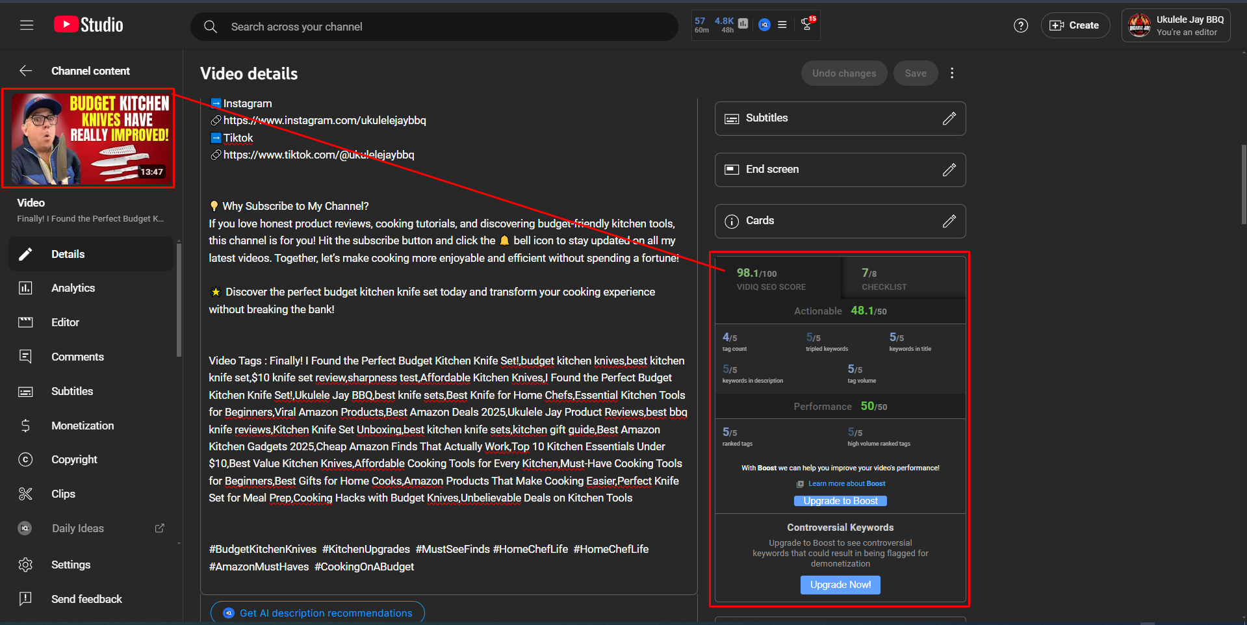Image resolution: width=1247 pixels, height=625 pixels.
Task: Open the Editor menu item
Action: click(91, 322)
